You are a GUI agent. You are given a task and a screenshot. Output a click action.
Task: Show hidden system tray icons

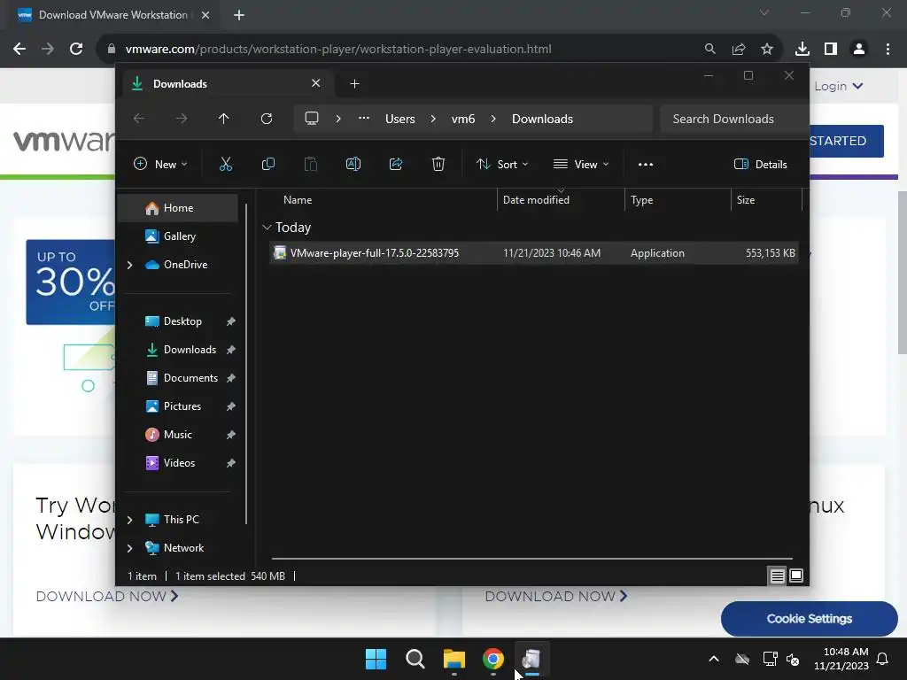coord(714,659)
